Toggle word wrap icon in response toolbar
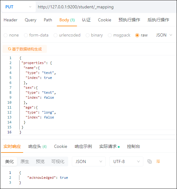The height and width of the screenshot is (189, 177). click(158, 161)
